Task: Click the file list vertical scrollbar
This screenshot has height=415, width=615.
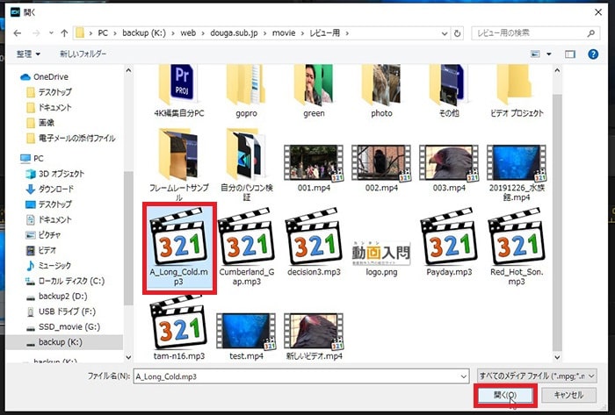Action: (x=557, y=213)
